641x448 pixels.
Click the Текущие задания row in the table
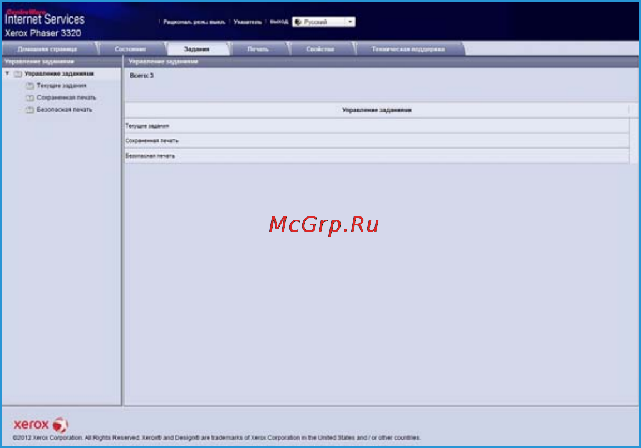pos(377,126)
